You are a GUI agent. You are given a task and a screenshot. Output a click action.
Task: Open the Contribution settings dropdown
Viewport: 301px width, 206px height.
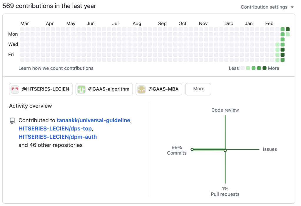pyautogui.click(x=267, y=7)
